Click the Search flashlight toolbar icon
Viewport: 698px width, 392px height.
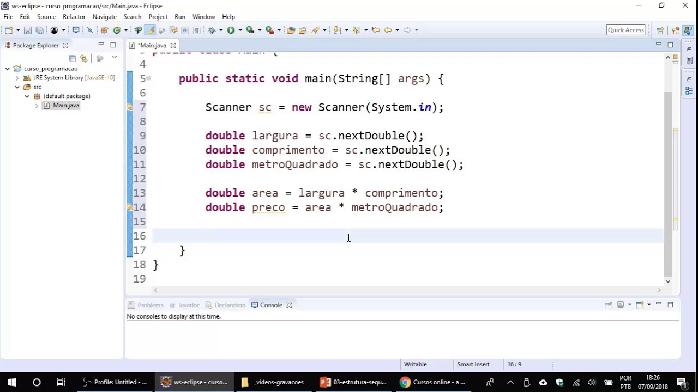[x=315, y=30]
